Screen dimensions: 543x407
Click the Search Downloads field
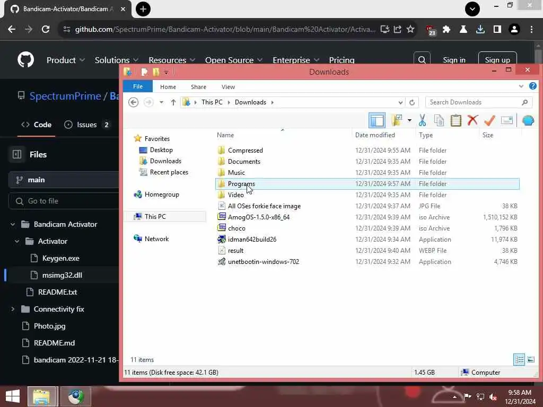(x=479, y=102)
